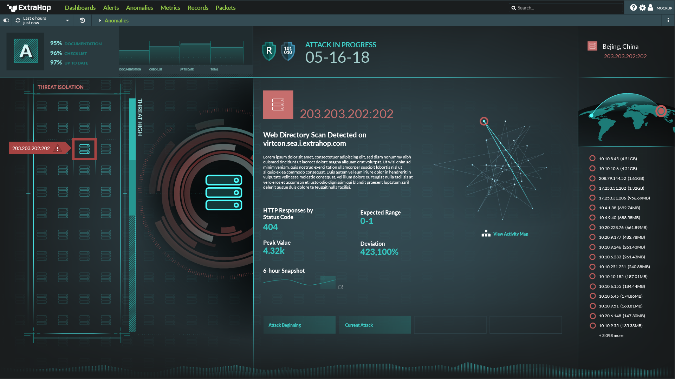Open the 6-hour Snapshot external link icon

click(341, 287)
